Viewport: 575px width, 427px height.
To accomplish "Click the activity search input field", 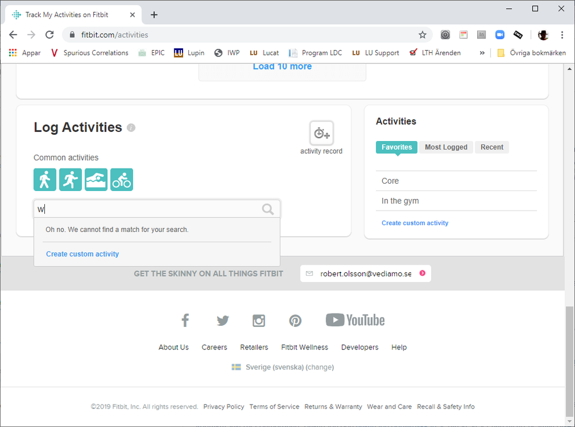I will [147, 209].
